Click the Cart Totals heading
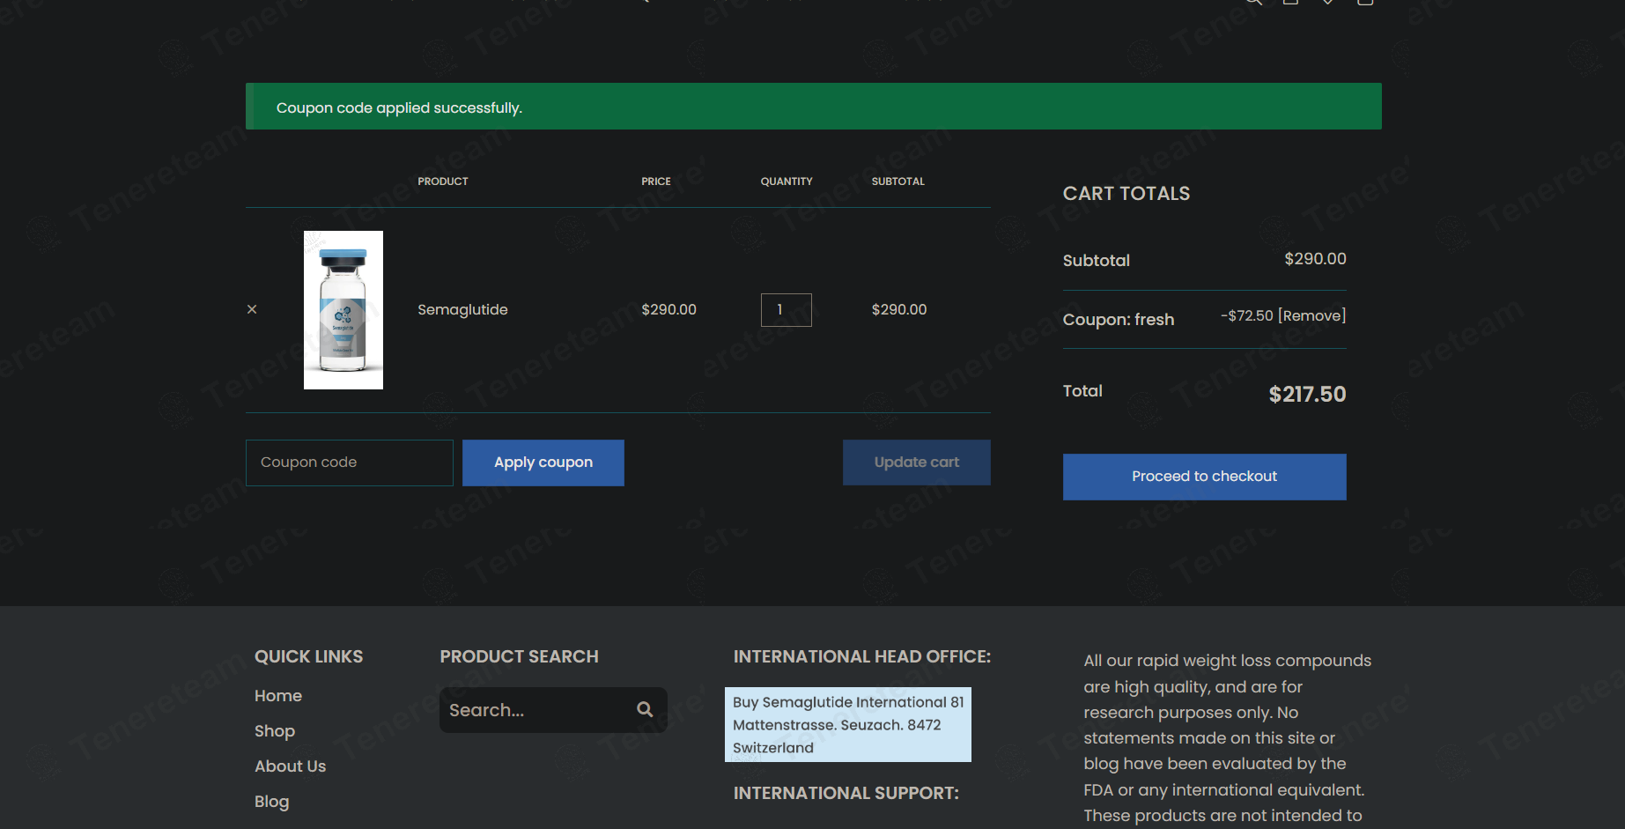Viewport: 1625px width, 829px height. [1126, 194]
